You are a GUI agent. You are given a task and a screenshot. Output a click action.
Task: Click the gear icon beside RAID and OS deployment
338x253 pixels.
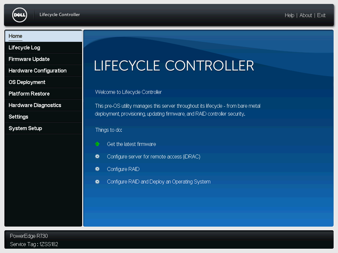point(97,181)
